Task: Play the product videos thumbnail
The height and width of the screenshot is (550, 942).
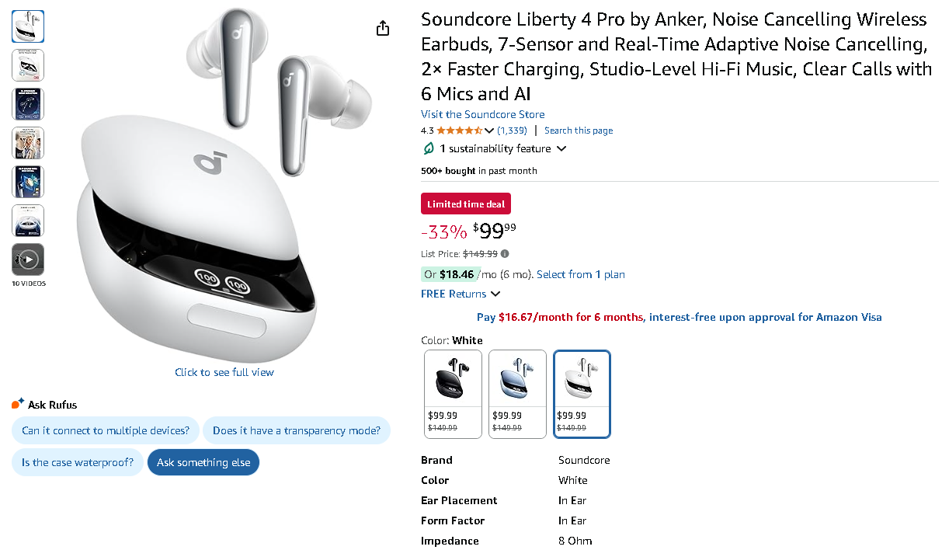Action: [x=28, y=259]
